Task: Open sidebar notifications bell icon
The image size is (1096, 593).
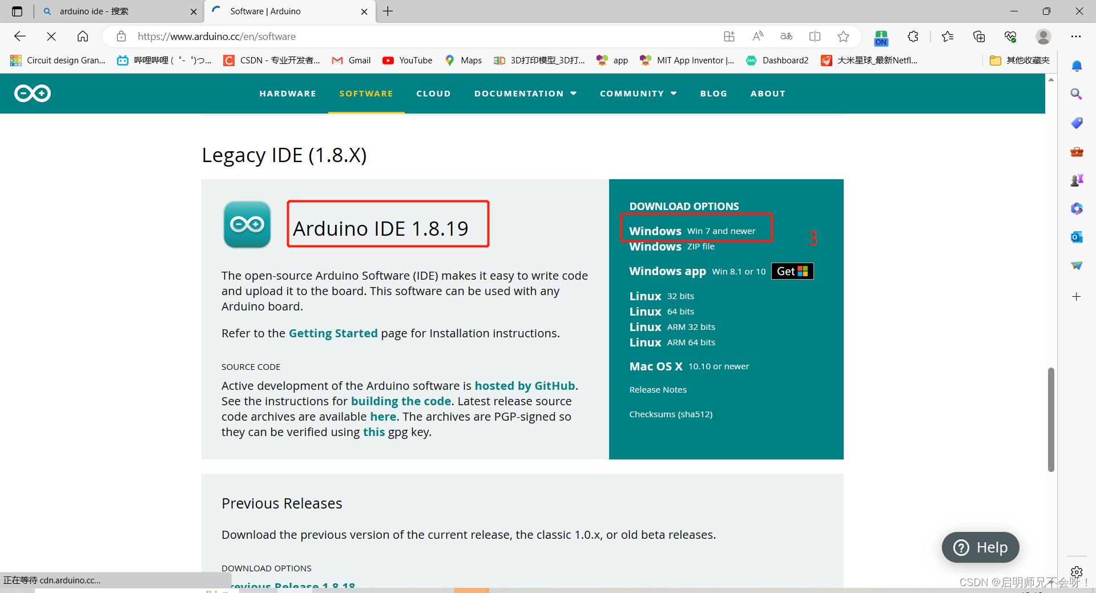Action: point(1077,66)
